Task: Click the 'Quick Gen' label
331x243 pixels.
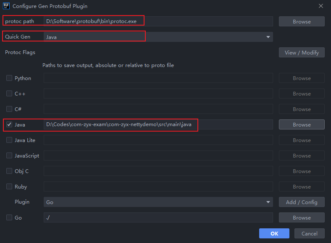Action: (18, 36)
